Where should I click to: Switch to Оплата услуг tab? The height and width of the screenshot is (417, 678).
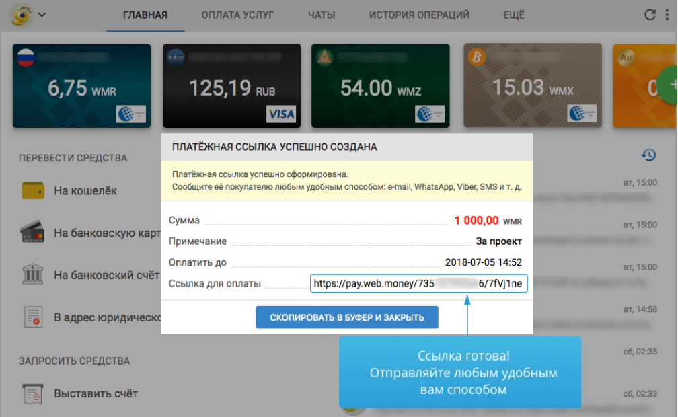(x=237, y=15)
